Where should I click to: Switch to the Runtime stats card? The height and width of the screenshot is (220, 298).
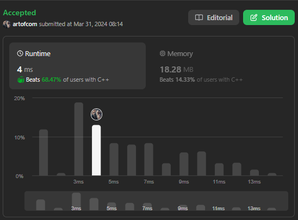(x=78, y=66)
